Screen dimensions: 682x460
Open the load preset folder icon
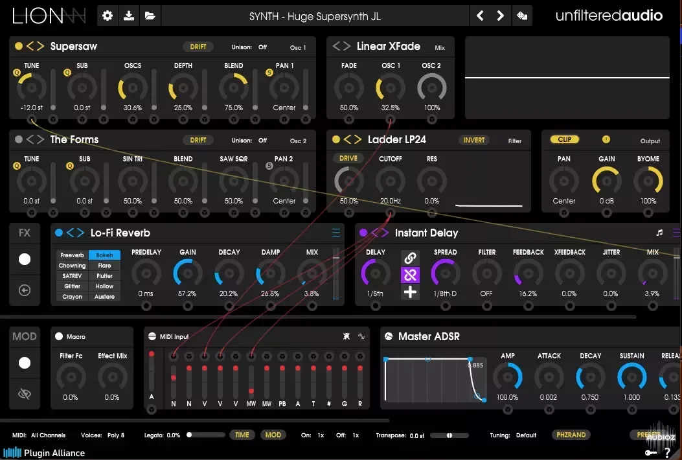click(150, 16)
